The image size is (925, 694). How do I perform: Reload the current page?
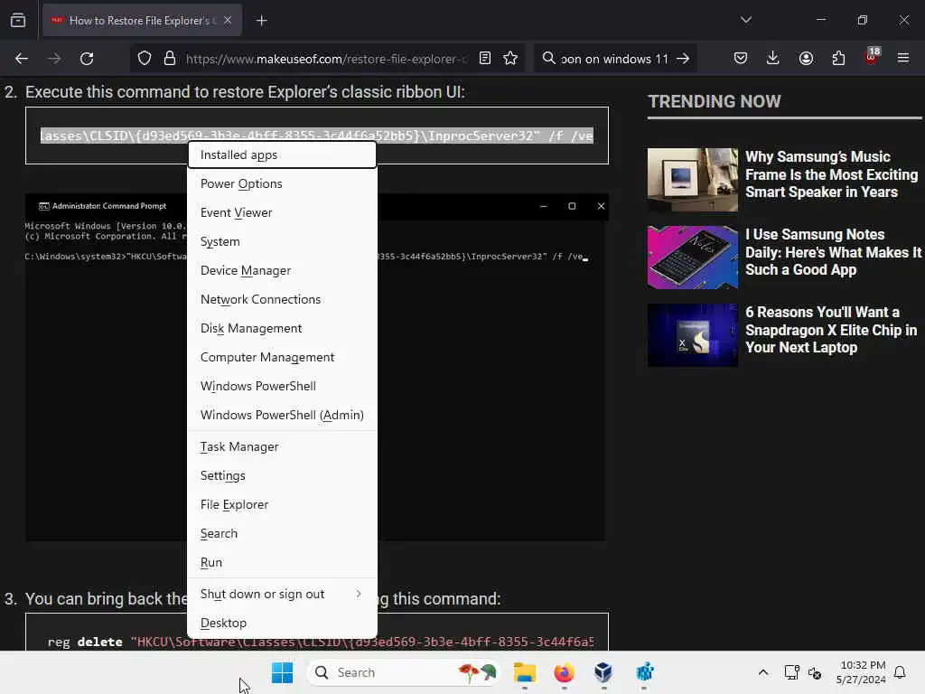tap(87, 59)
